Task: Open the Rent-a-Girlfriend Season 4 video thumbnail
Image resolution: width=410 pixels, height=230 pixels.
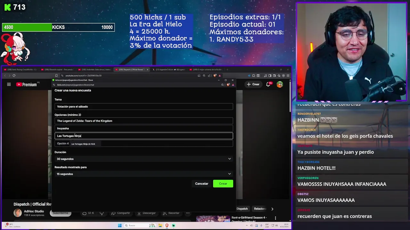Action: (x=213, y=218)
